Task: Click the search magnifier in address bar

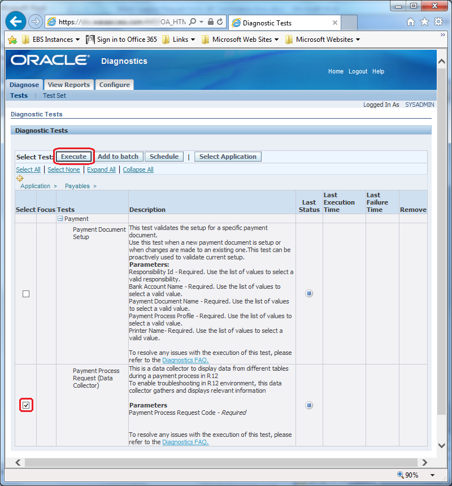Action: tap(193, 21)
